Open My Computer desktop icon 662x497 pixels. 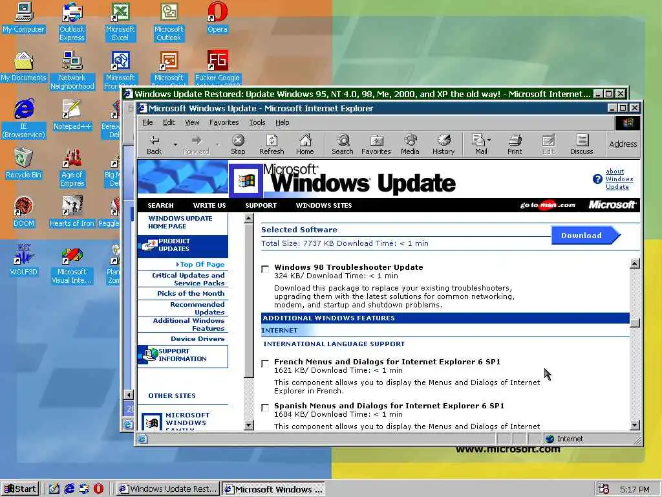[24, 18]
